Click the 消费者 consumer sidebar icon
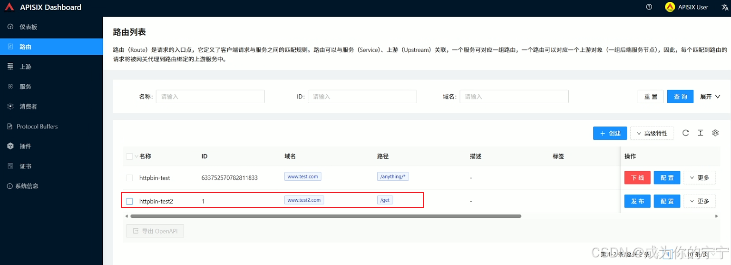Viewport: 731px width, 265px height. [x=10, y=107]
